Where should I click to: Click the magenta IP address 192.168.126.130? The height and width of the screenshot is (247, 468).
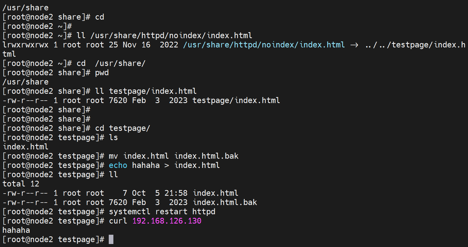click(x=167, y=221)
